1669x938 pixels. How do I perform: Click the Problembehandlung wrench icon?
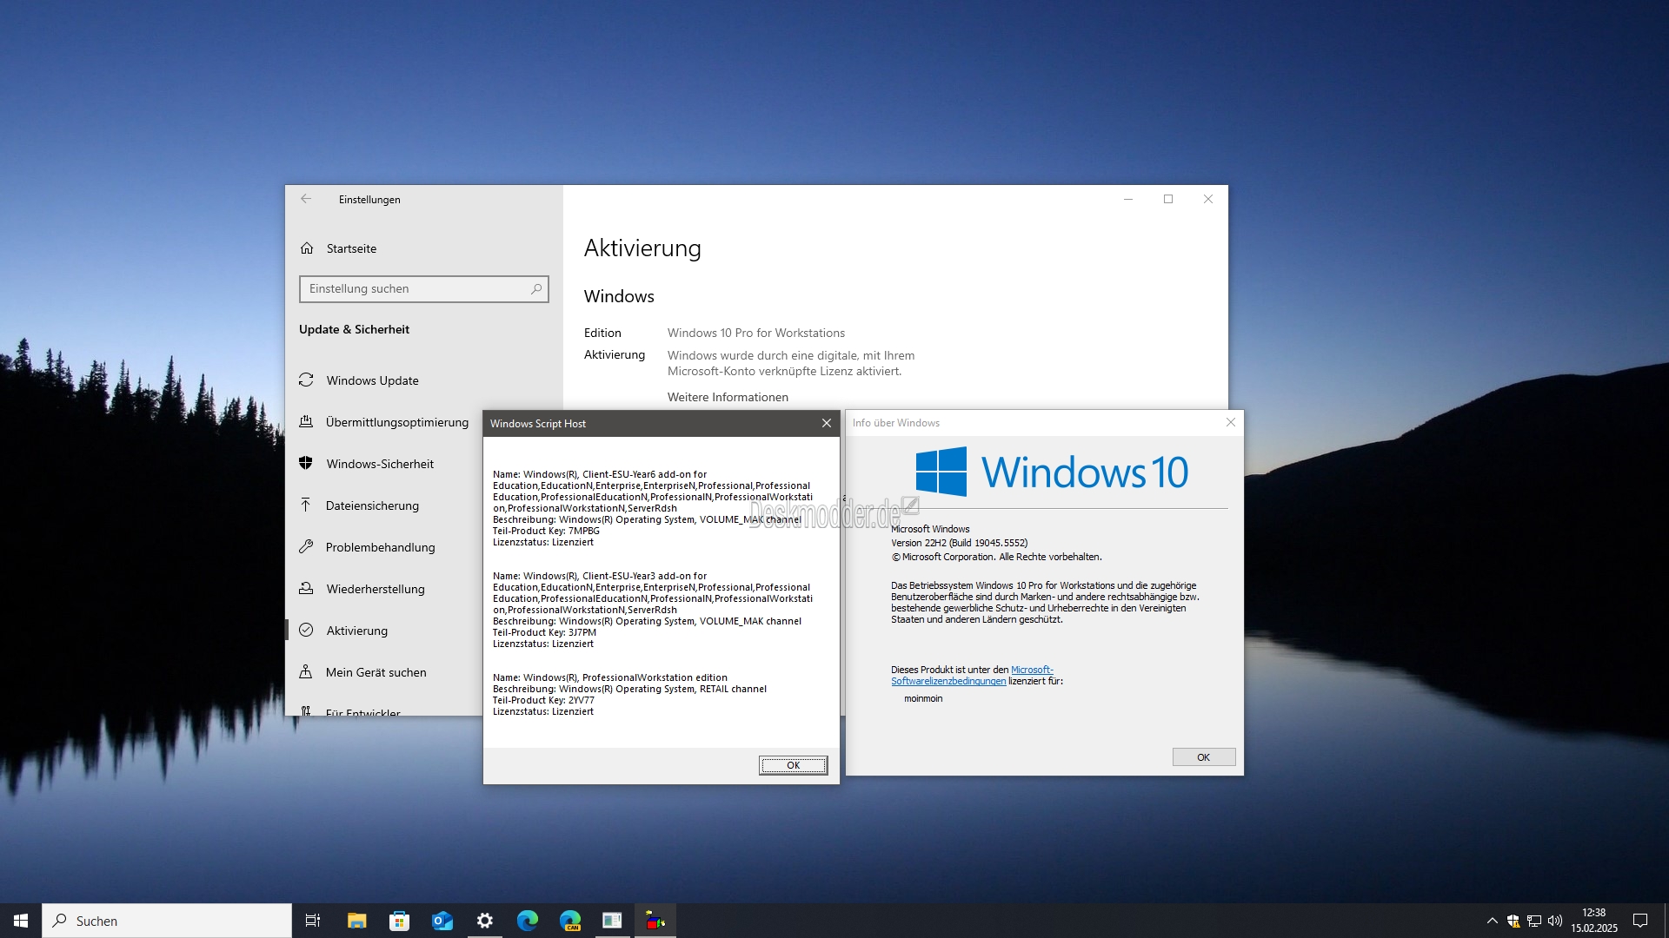(306, 547)
